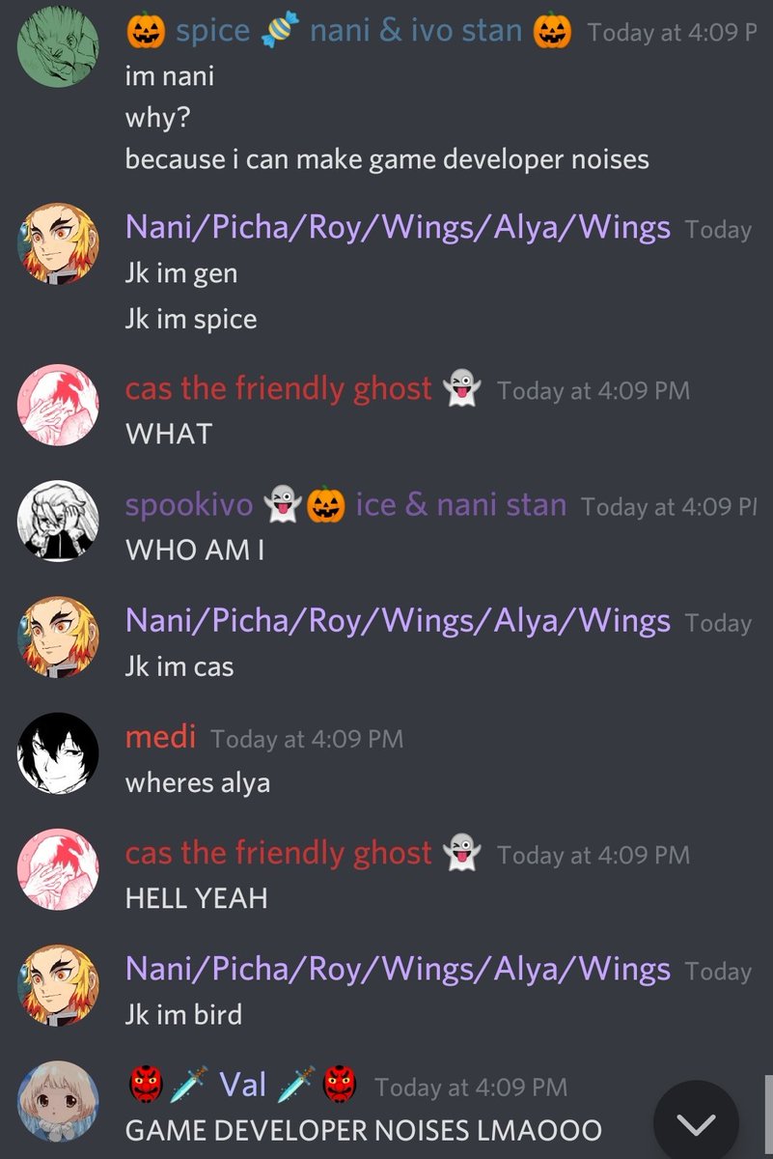Open medi's dark-haired avatar
This screenshot has height=1159, width=773.
(58, 752)
